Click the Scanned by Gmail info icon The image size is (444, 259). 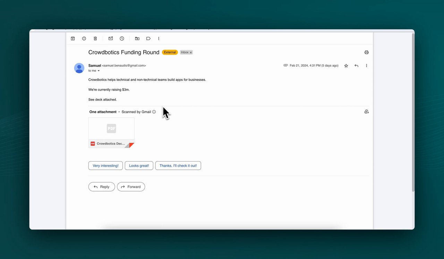[154, 112]
